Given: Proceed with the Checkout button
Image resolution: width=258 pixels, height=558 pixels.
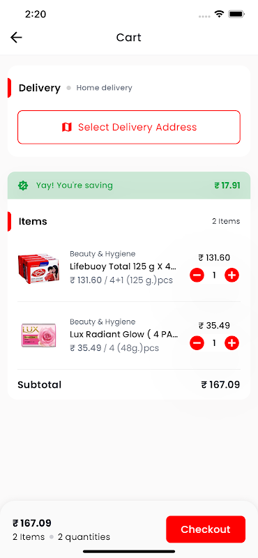Looking at the screenshot, I should [206, 529].
